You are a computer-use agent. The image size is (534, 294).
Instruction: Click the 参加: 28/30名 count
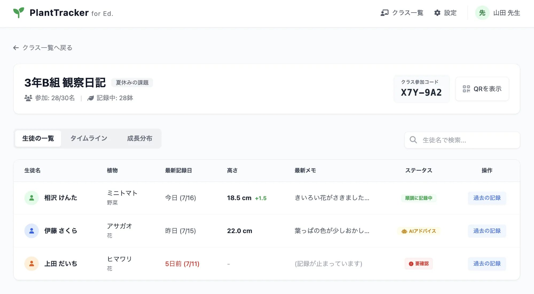point(55,98)
